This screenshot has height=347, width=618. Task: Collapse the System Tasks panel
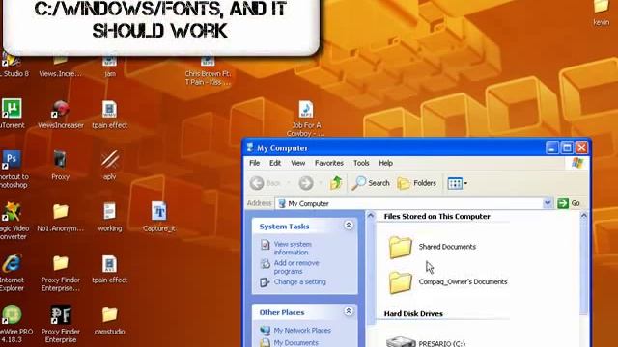[x=349, y=225]
